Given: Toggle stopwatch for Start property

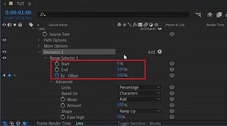Looking at the screenshot, I should (57, 64).
